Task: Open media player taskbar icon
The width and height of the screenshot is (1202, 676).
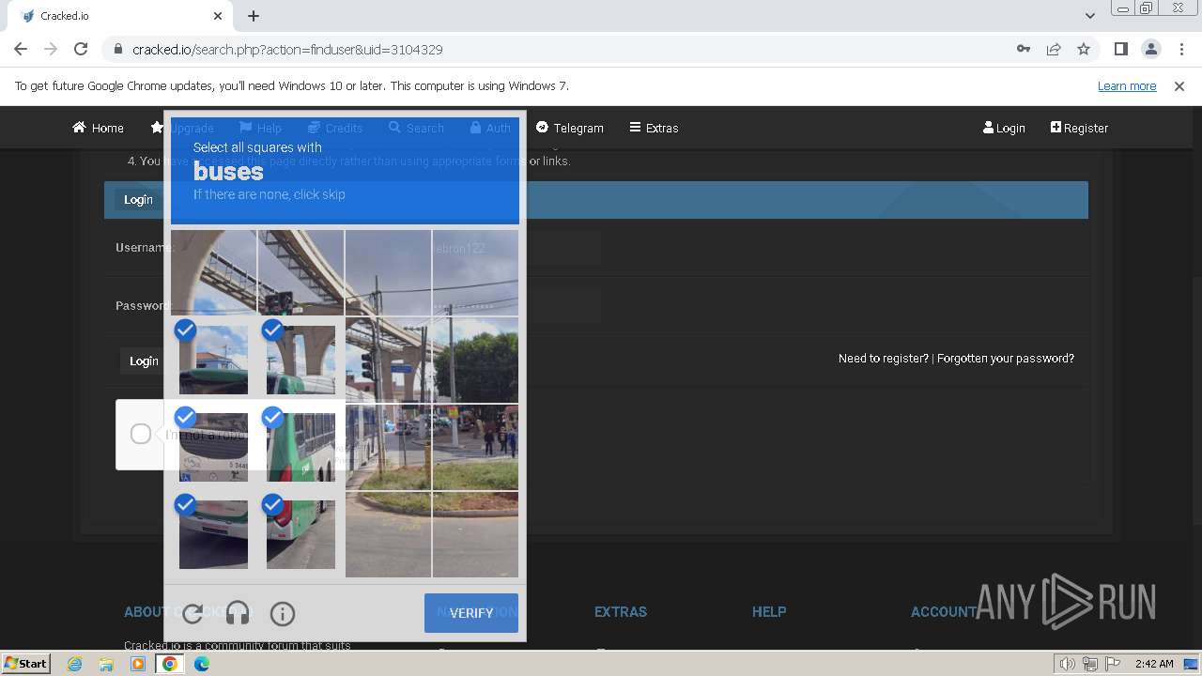Action: pyautogui.click(x=138, y=664)
